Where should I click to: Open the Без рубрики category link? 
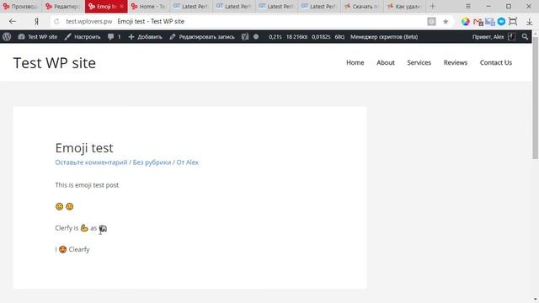152,162
